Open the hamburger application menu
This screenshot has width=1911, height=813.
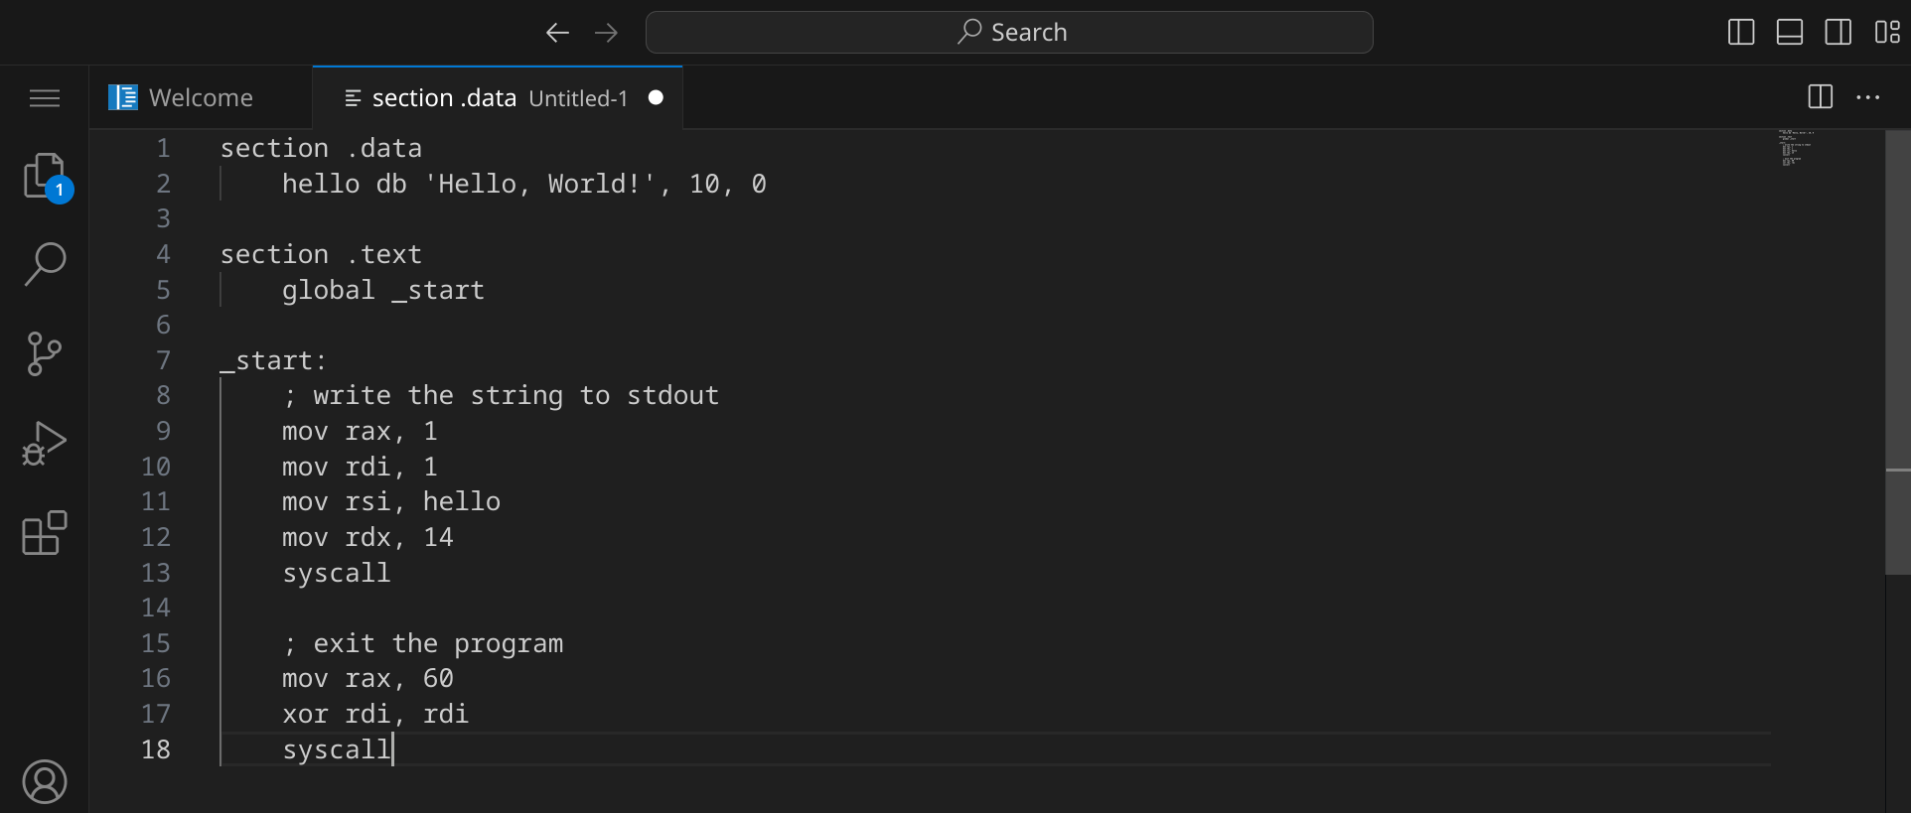pos(45,98)
